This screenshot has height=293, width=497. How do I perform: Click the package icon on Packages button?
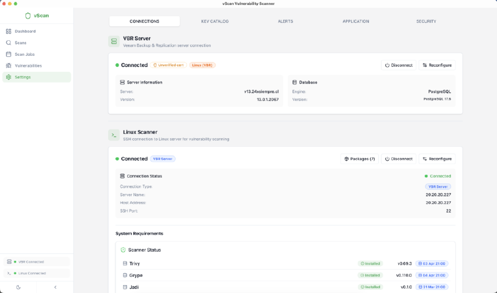(347, 159)
